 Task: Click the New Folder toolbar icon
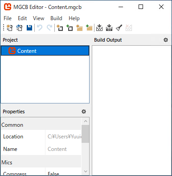(x=79, y=28)
